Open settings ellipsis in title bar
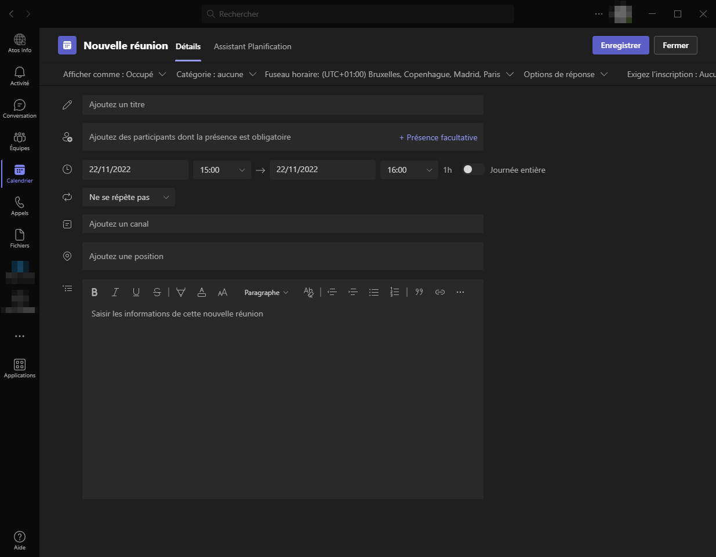Screen dimensions: 716x557 (x=599, y=14)
